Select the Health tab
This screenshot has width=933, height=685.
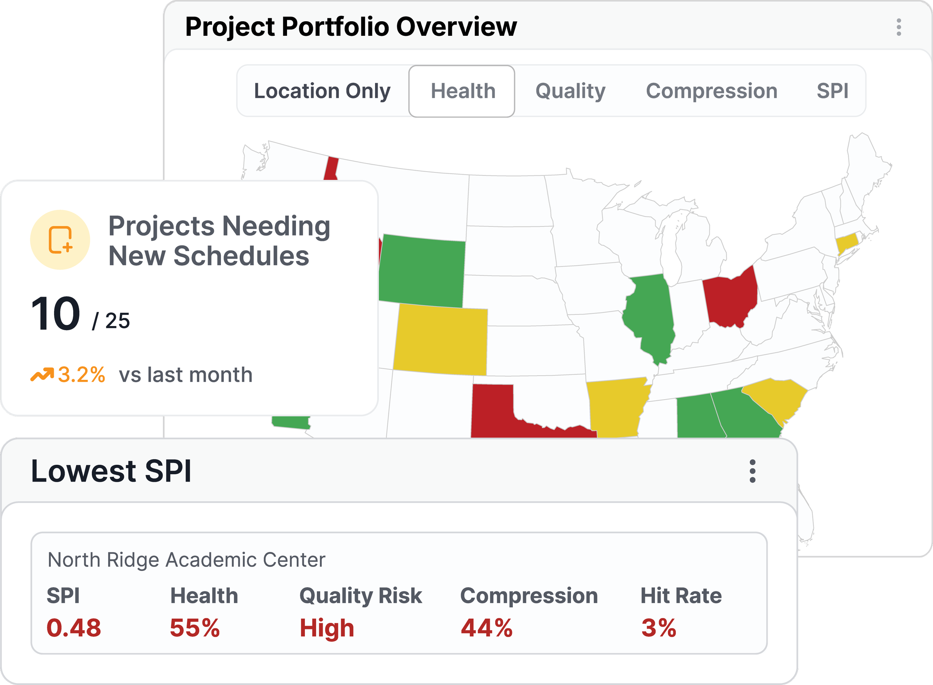(462, 91)
